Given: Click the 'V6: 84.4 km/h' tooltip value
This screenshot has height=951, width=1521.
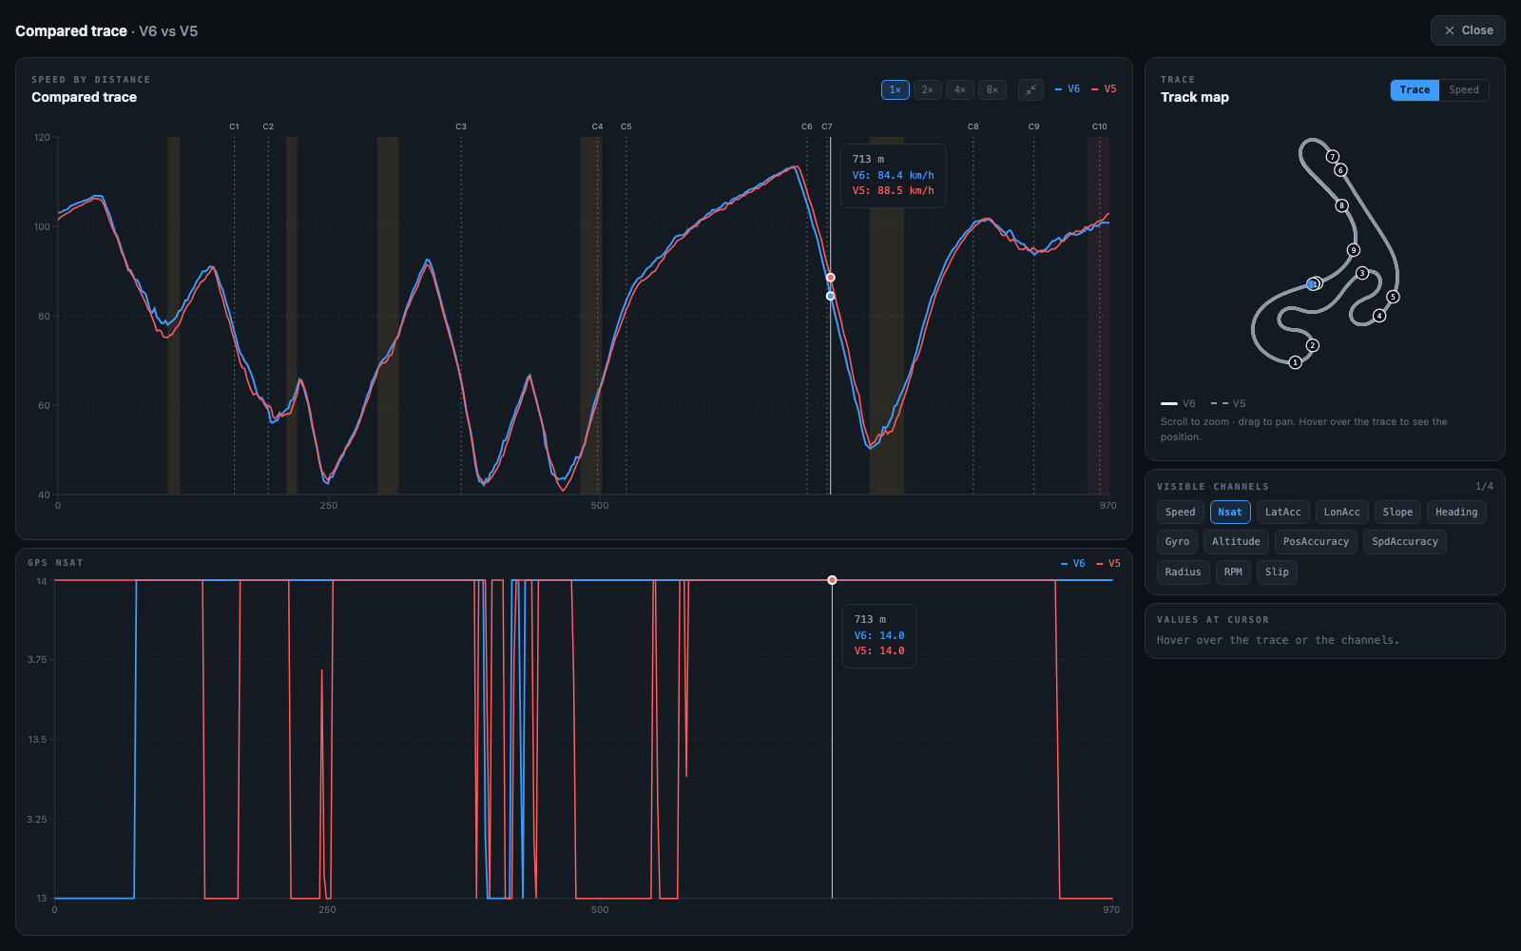Looking at the screenshot, I should (x=894, y=175).
